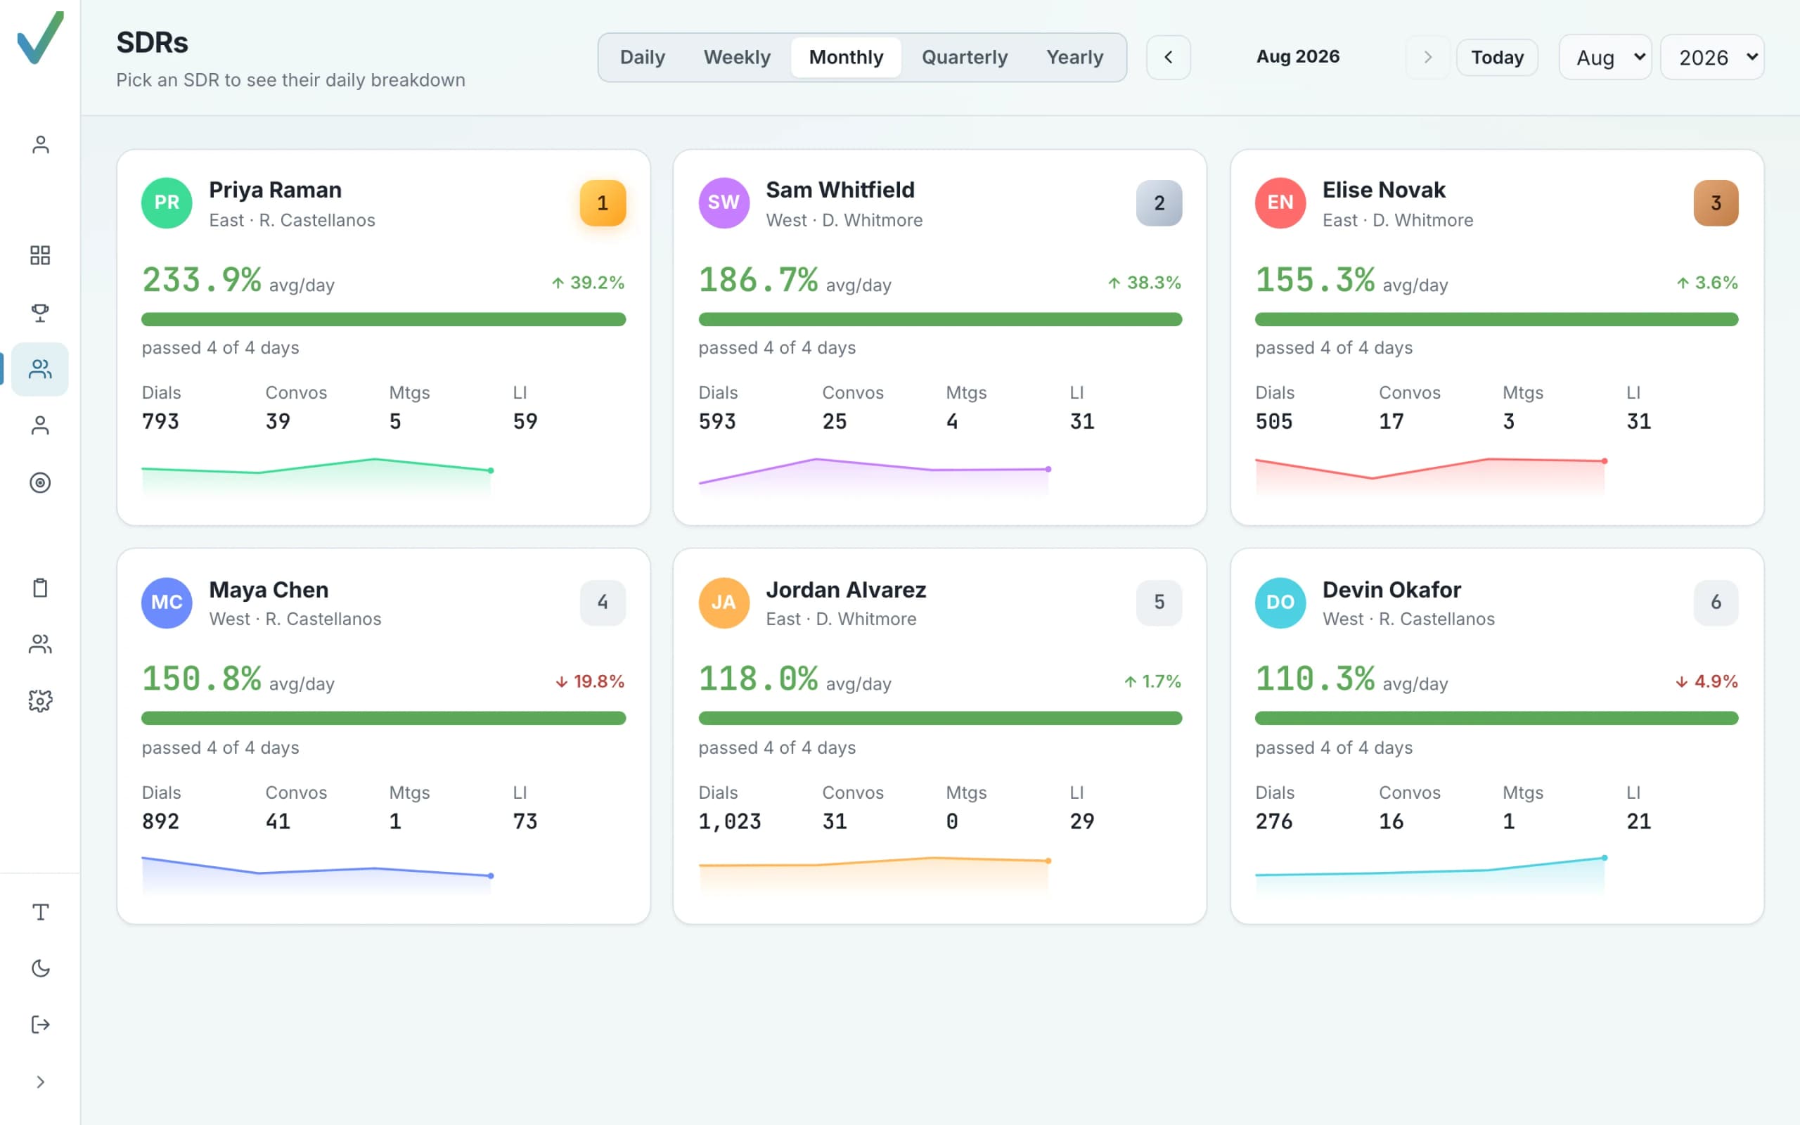Select the highlighted SDRs people icon
1800x1125 pixels.
(40, 369)
